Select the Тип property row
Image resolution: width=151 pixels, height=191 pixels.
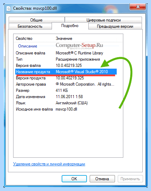[66, 59]
